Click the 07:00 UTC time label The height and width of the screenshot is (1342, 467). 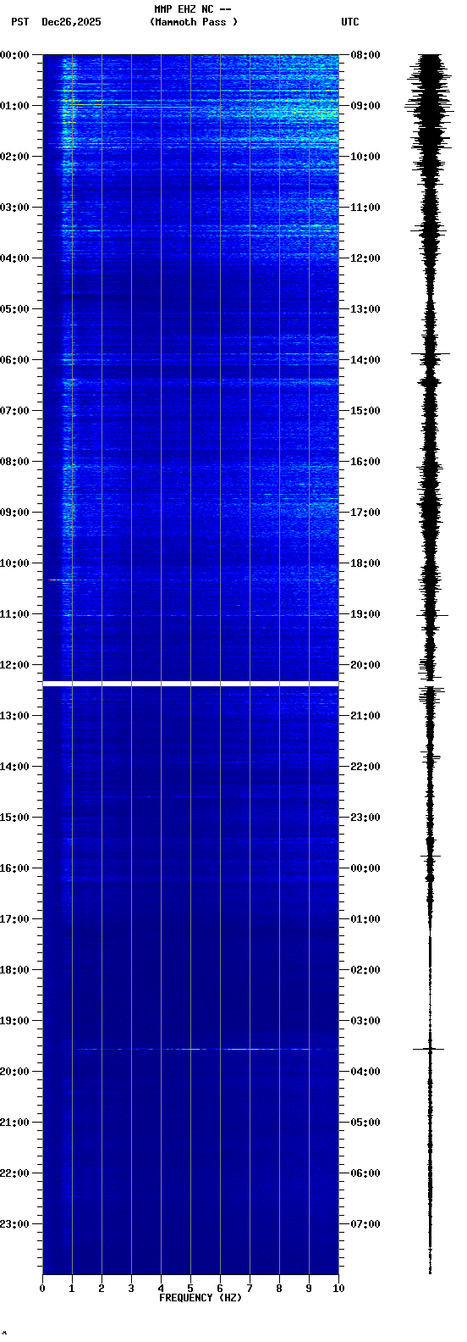[365, 1224]
